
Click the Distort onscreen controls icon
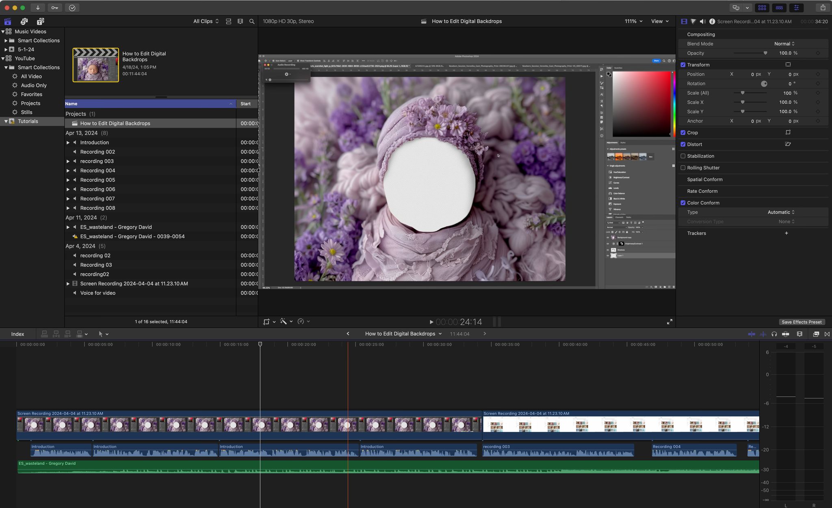(x=788, y=144)
